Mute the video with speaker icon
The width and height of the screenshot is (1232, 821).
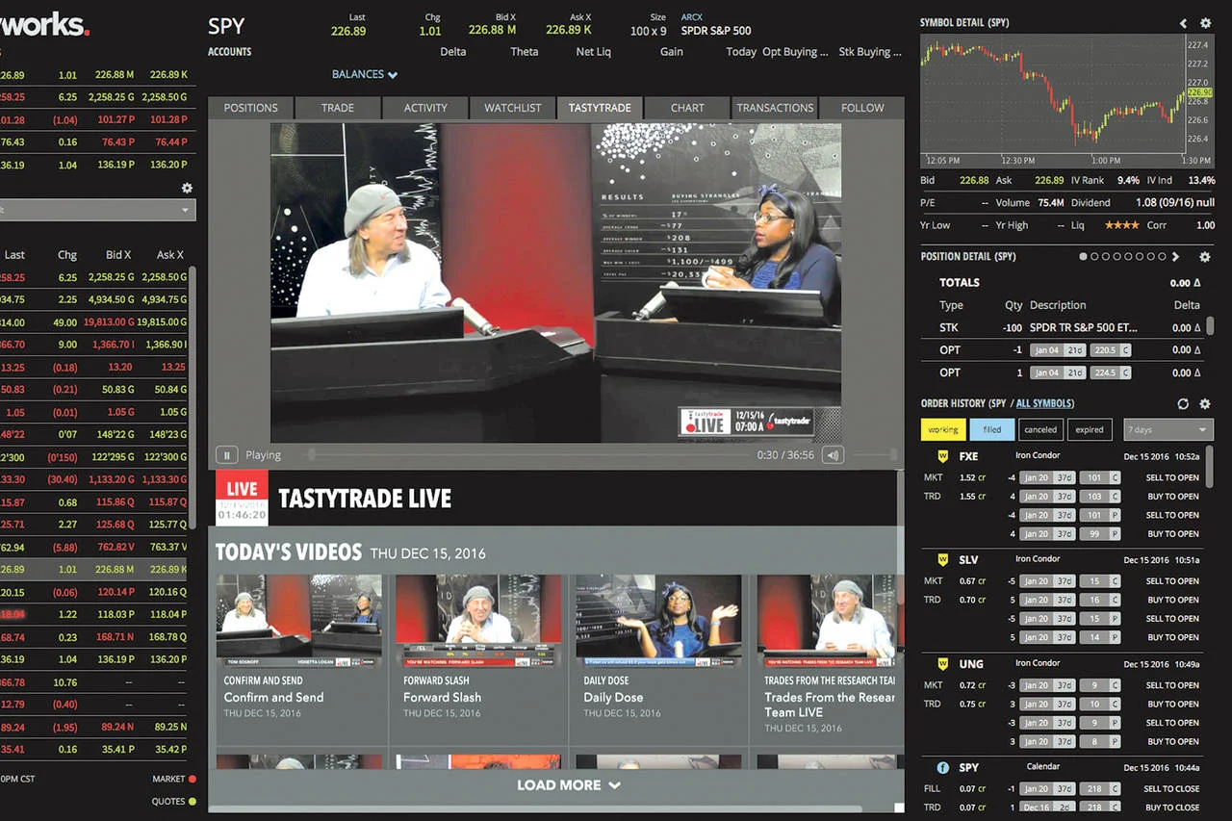[x=834, y=455]
